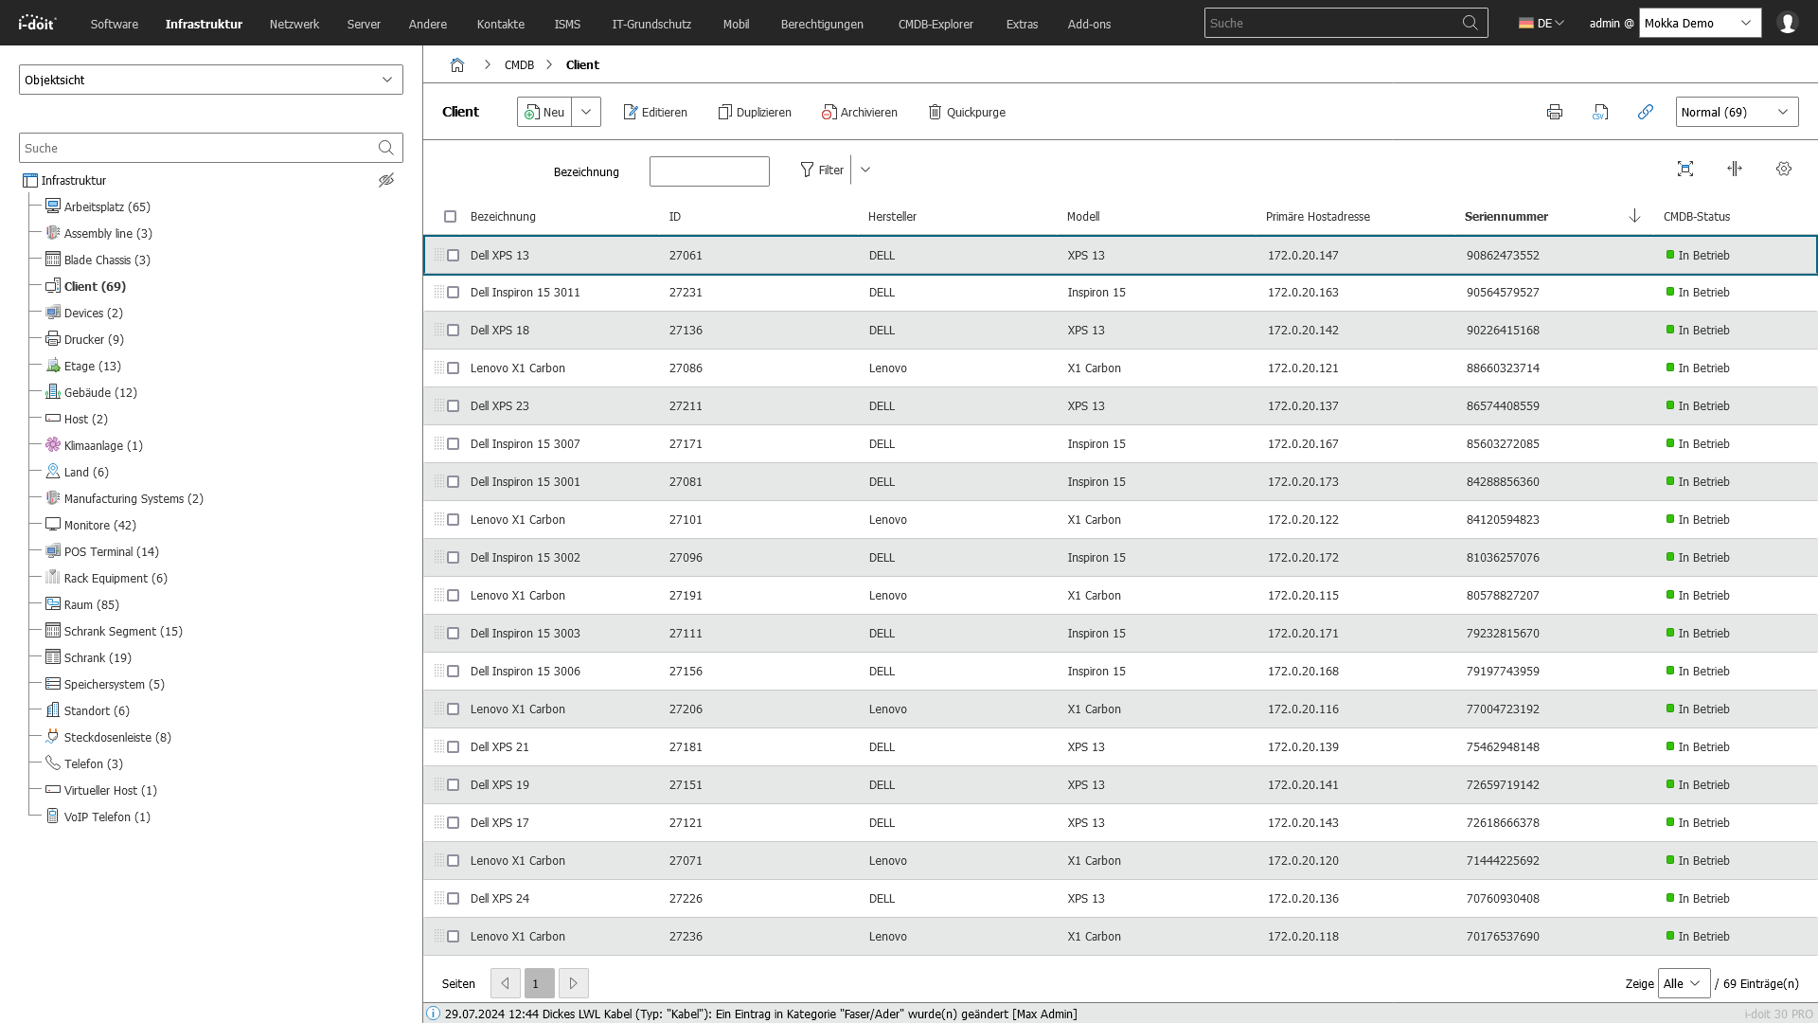
Task: Click the i-doit logo
Action: click(38, 23)
